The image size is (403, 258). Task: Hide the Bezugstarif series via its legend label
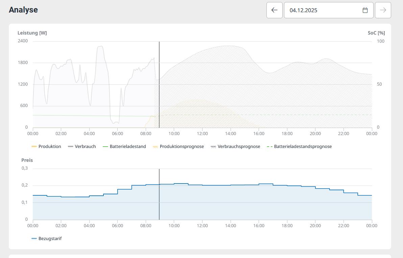50,239
